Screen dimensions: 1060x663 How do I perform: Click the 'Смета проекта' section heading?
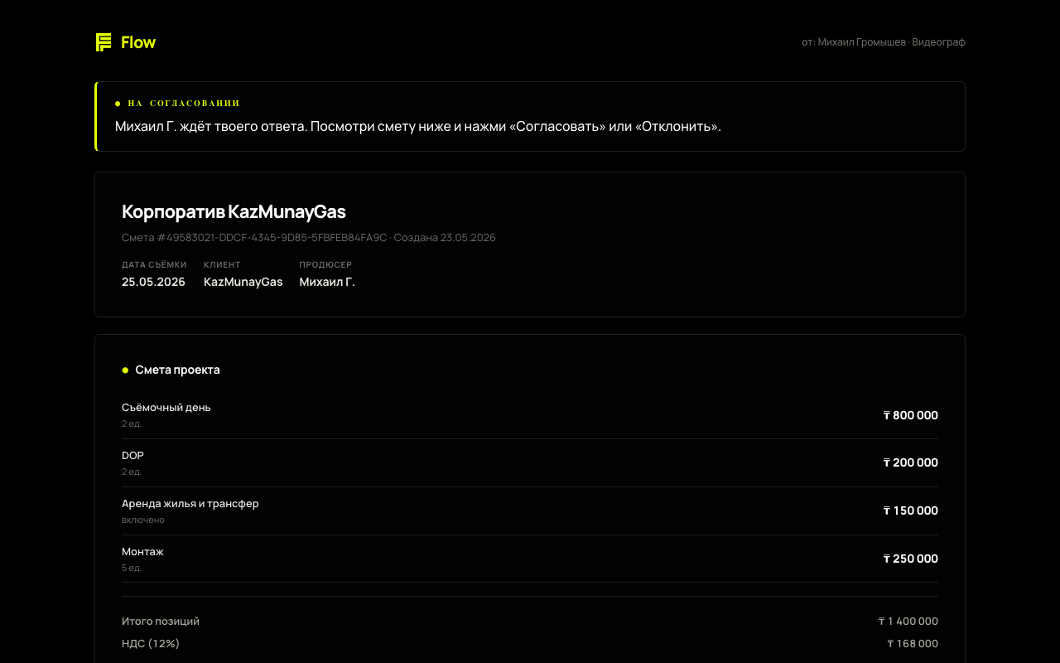click(x=178, y=370)
